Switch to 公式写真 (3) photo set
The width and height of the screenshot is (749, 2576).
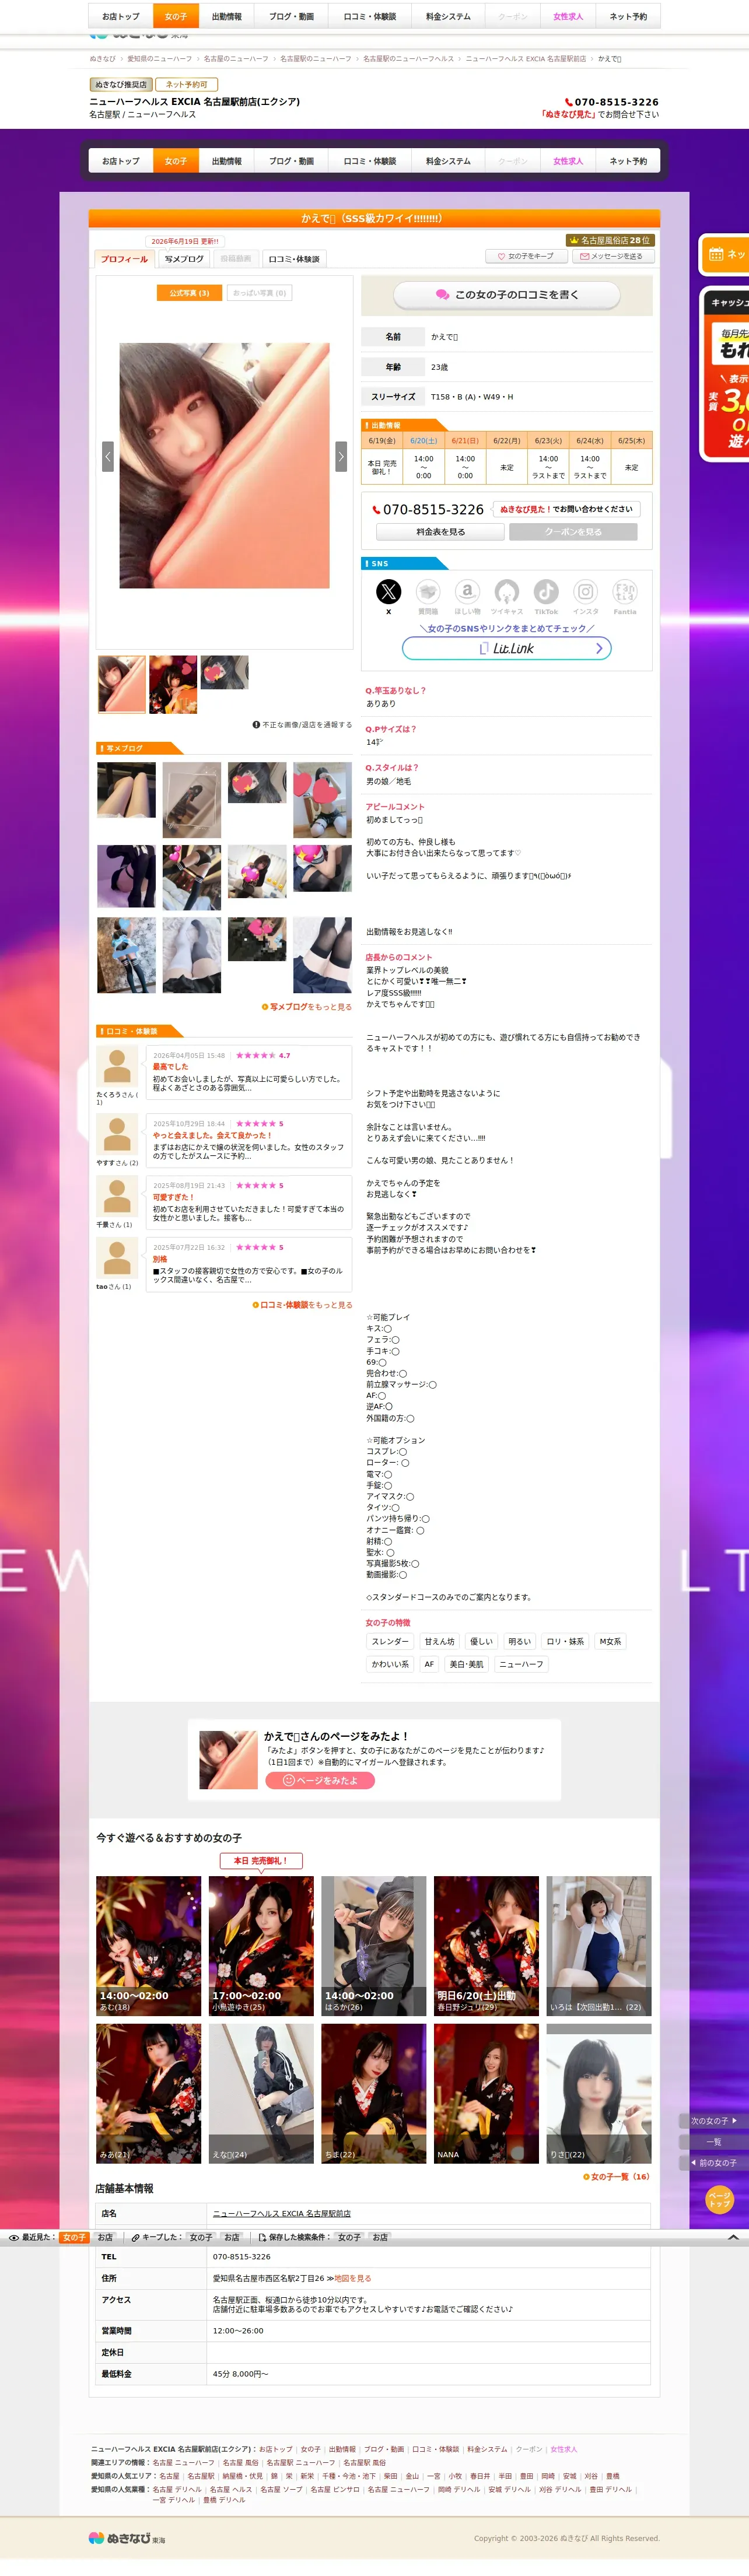(189, 293)
